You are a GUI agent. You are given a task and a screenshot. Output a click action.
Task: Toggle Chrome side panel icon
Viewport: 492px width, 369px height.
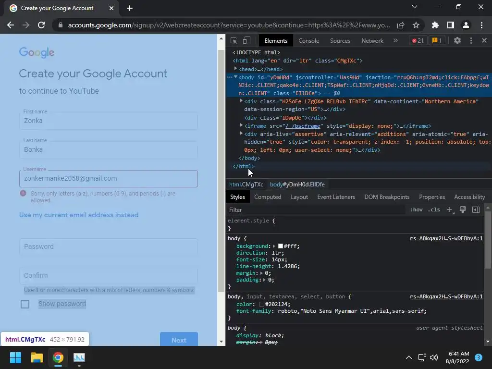pyautogui.click(x=451, y=25)
